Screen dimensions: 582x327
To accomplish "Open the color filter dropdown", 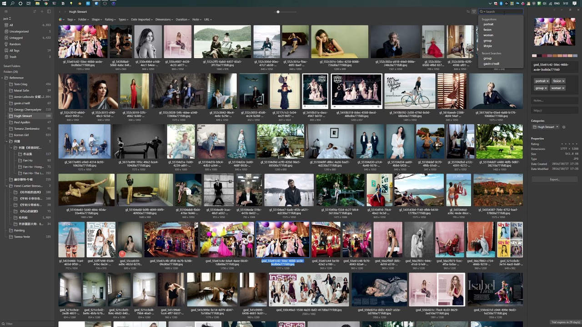I will [x=61, y=20].
